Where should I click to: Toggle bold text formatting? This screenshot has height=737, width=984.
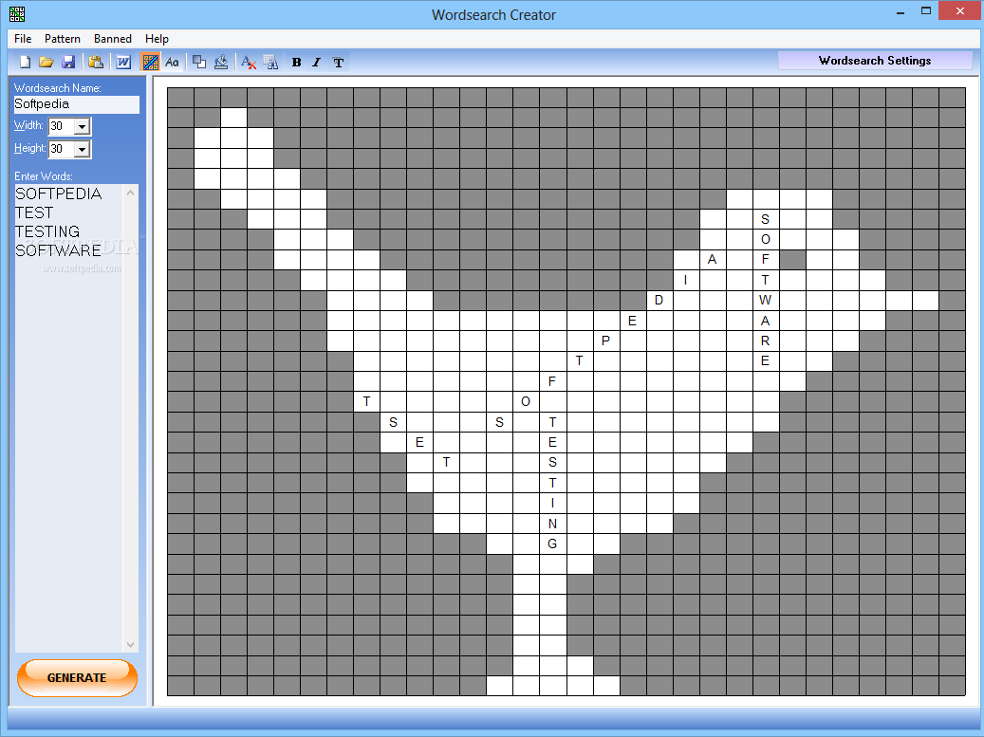pyautogui.click(x=297, y=62)
